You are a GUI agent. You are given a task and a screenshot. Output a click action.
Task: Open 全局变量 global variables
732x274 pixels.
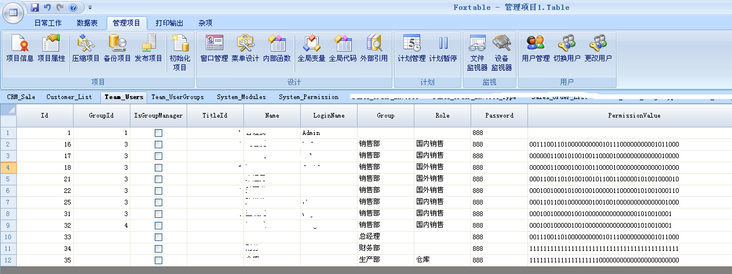coord(311,49)
